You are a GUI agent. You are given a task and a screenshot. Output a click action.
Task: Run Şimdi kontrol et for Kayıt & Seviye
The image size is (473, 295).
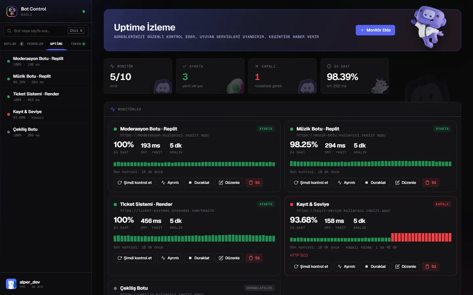tap(311, 266)
